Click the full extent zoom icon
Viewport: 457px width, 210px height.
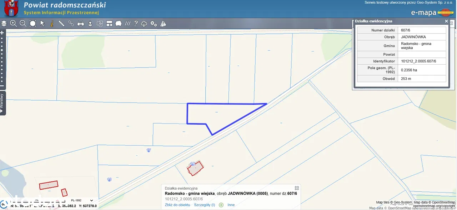pos(32,24)
